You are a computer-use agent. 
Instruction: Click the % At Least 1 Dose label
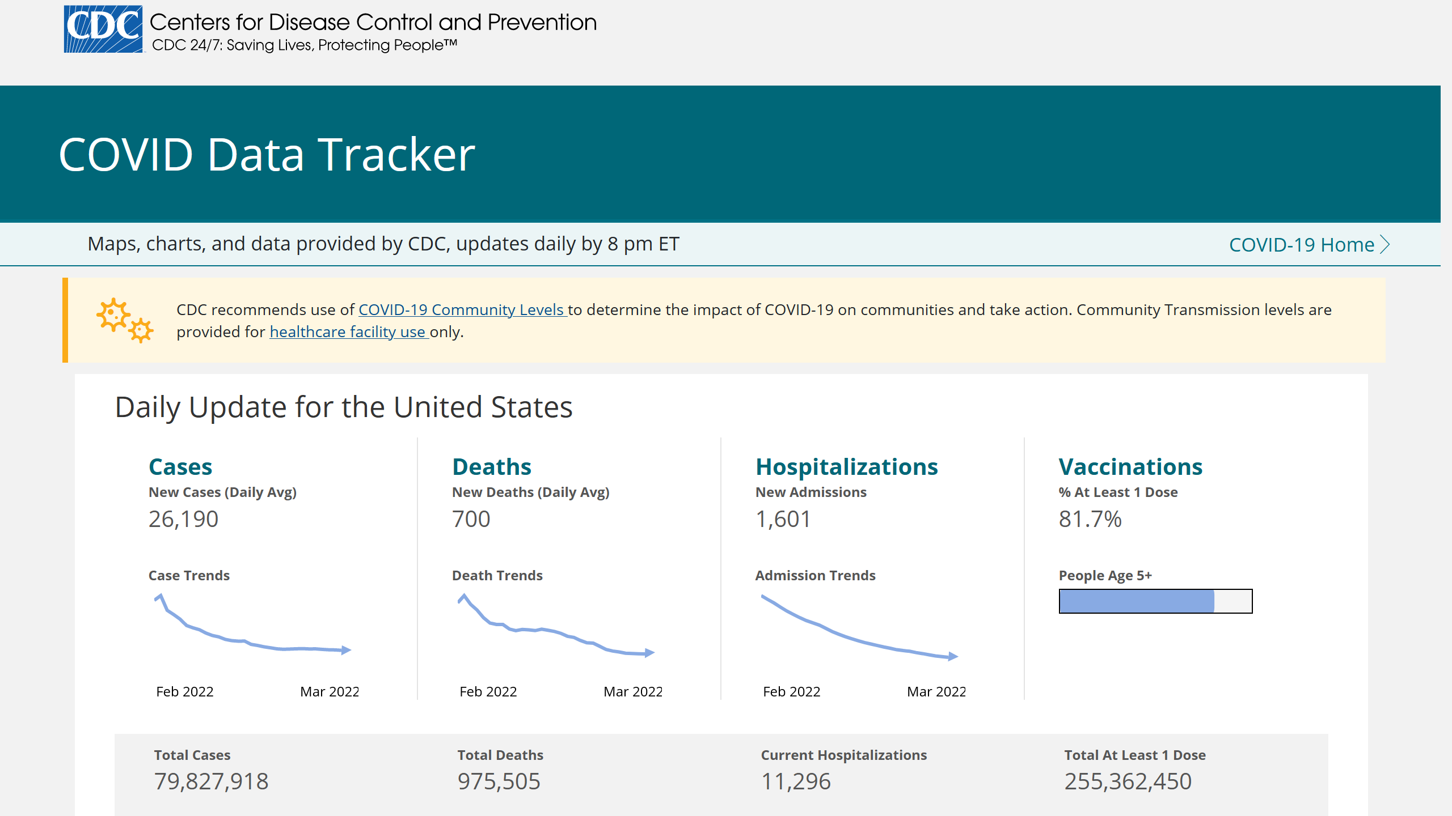1118,492
